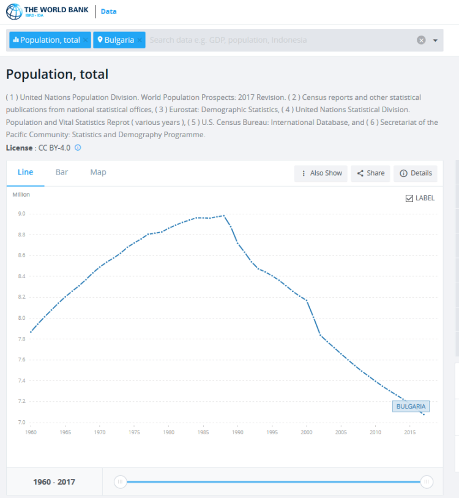Click the BULGARIA label on the chart
Screen dimensions: 459x498
click(411, 406)
